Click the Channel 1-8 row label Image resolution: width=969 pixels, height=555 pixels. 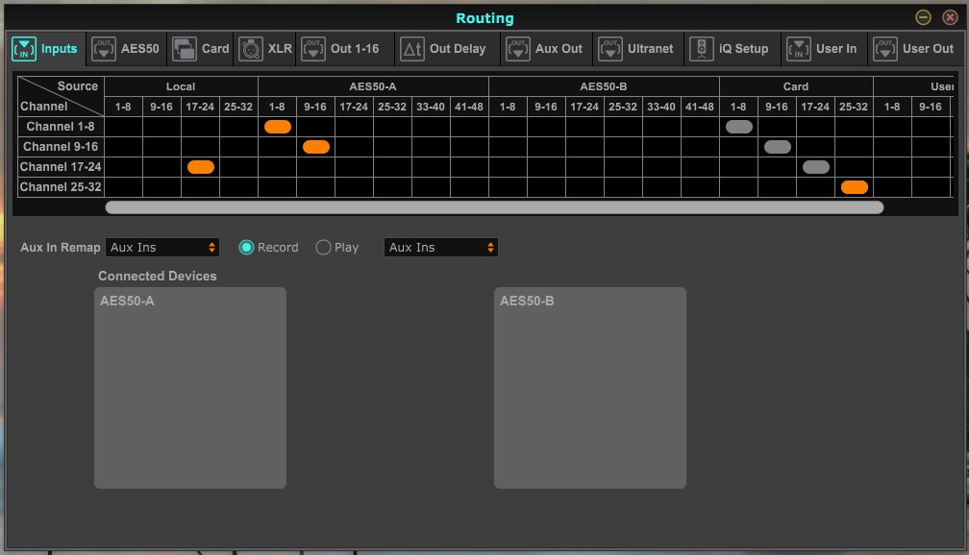61,127
